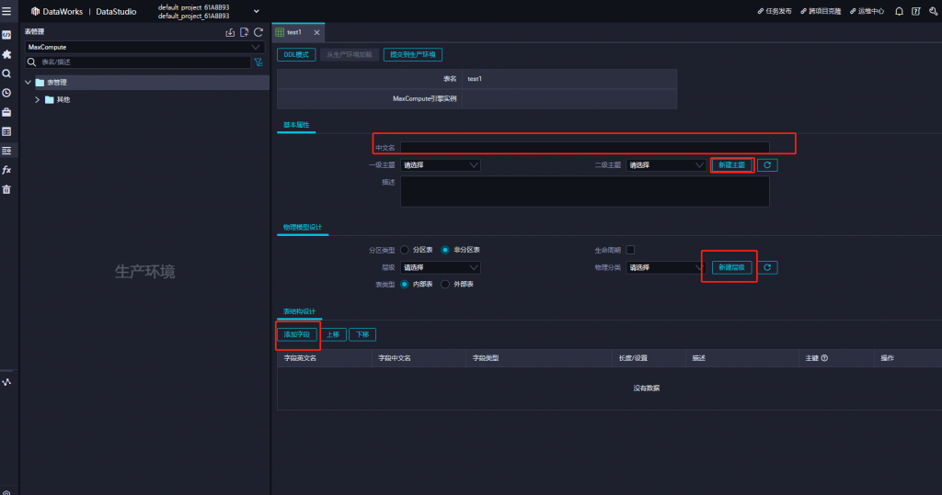
Task: Focus the 中文名 input field
Action: click(584, 148)
